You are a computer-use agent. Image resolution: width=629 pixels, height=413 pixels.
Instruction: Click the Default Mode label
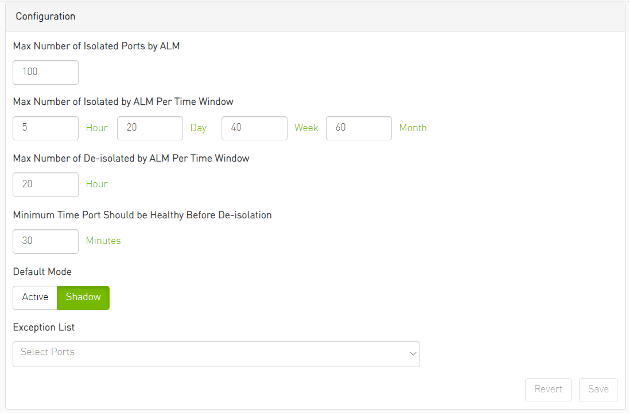tap(42, 272)
